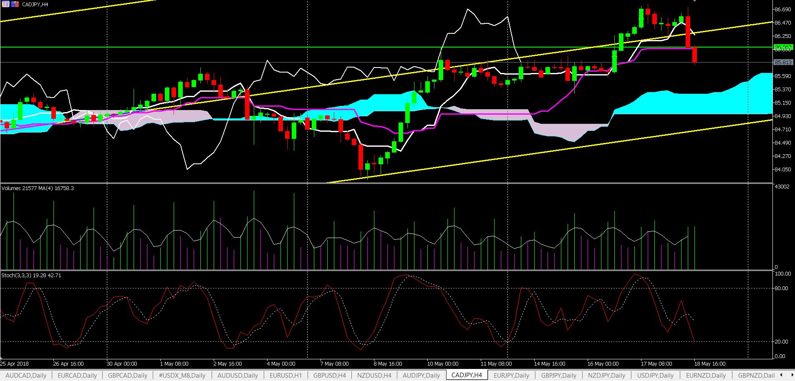795x381 pixels.
Task: Click the Volumes 21577 MA(4) indicator label
Action: click(38, 188)
